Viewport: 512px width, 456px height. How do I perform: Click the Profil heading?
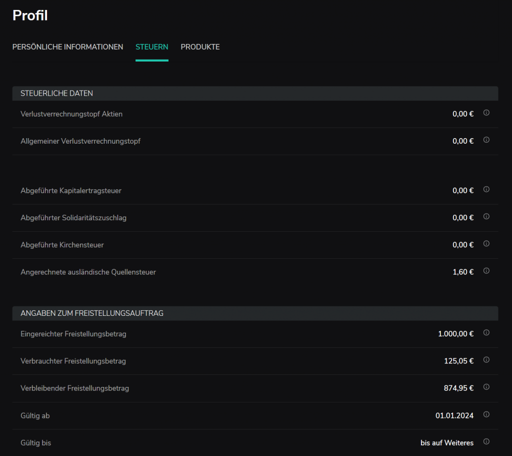pos(30,16)
